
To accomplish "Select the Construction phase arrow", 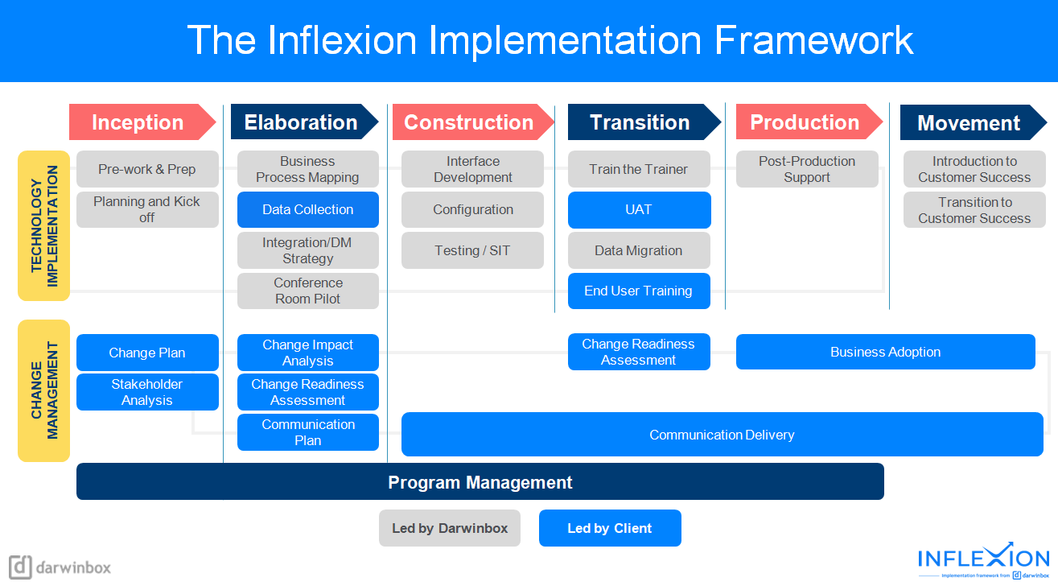I will (473, 122).
